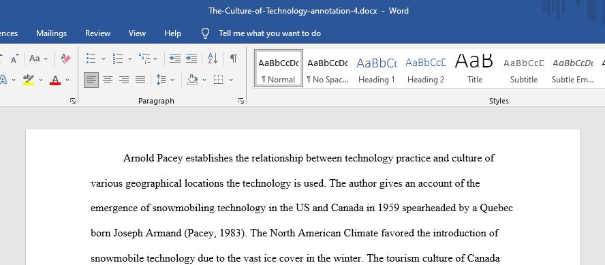Apply the red Font Color

[55, 80]
